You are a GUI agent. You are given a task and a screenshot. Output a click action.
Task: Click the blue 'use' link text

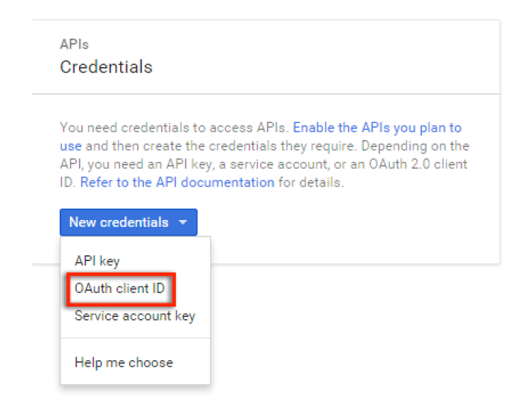pyautogui.click(x=71, y=146)
